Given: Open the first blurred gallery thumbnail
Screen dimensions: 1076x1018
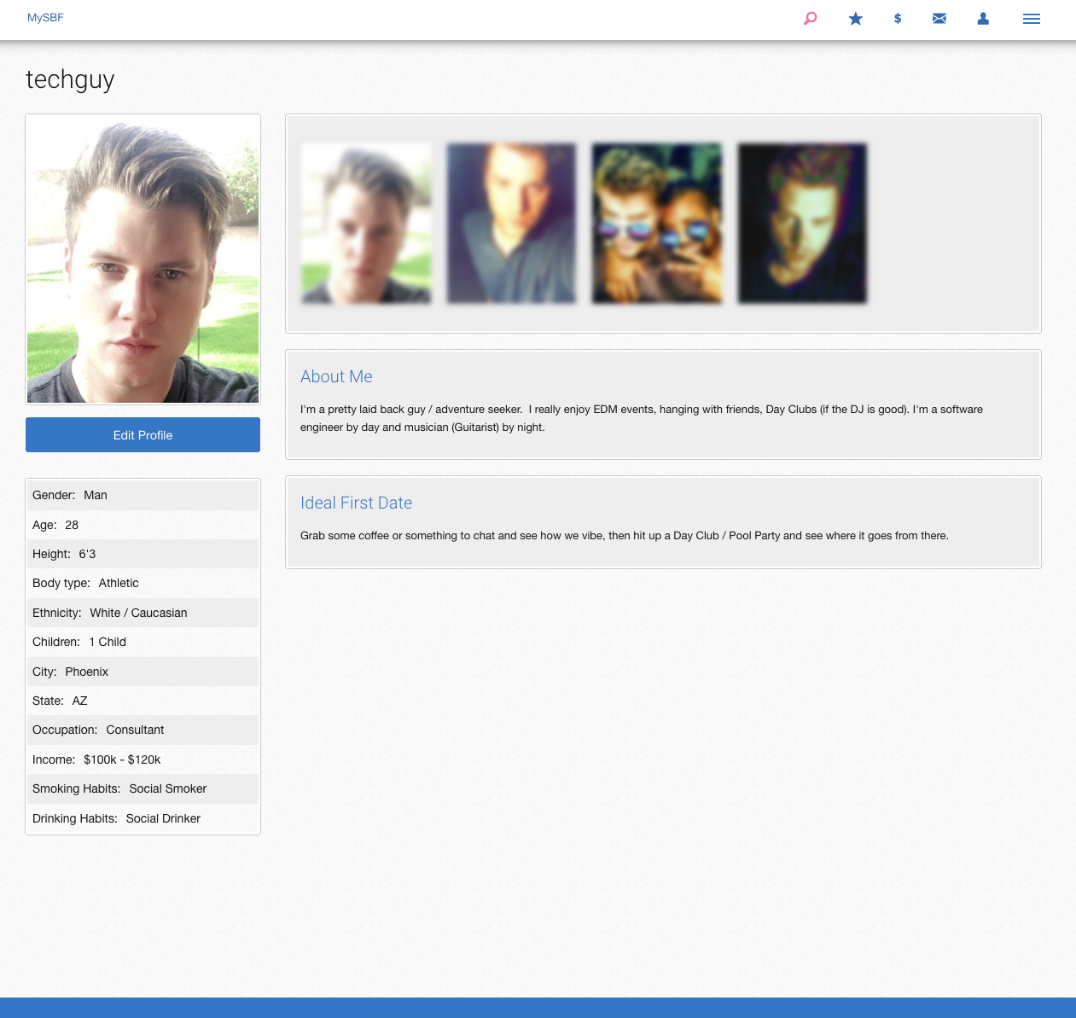Looking at the screenshot, I should pyautogui.click(x=366, y=224).
